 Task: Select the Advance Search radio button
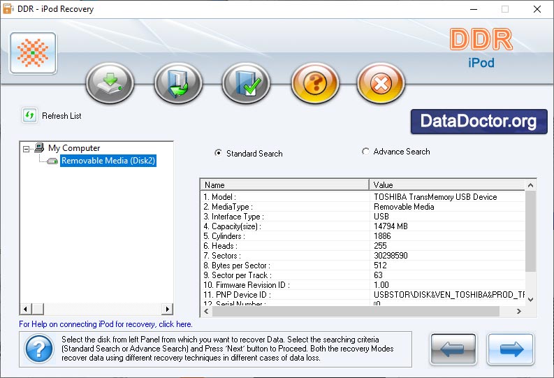pyautogui.click(x=365, y=151)
